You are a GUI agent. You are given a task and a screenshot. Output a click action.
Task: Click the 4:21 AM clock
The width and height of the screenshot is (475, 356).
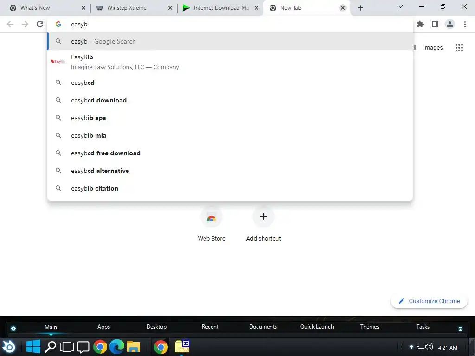(x=448, y=348)
